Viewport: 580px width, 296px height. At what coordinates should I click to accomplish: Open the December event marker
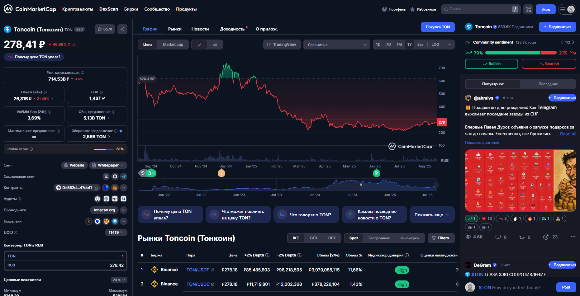point(221,173)
